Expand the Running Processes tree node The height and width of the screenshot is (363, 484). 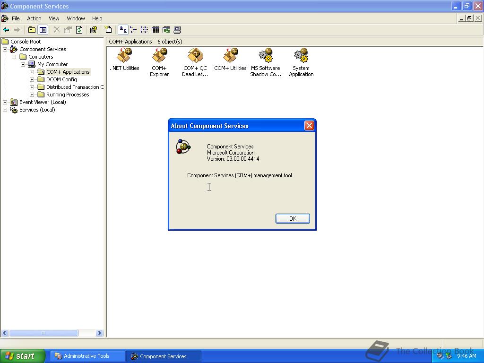pyautogui.click(x=32, y=95)
